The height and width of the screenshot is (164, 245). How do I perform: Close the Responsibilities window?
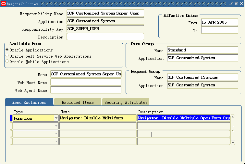(x=241, y=4)
